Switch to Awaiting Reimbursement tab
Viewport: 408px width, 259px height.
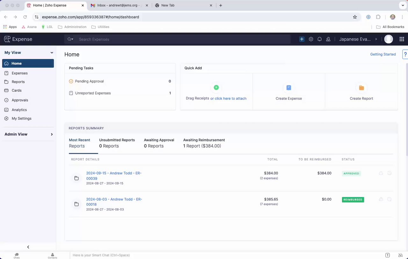pyautogui.click(x=204, y=143)
